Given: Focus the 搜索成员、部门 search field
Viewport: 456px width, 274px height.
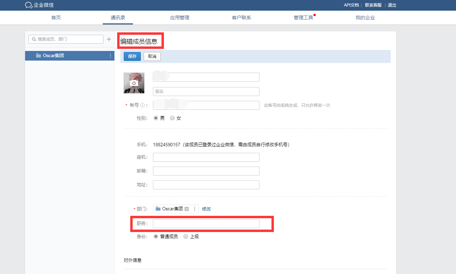Looking at the screenshot, I should 66,39.
